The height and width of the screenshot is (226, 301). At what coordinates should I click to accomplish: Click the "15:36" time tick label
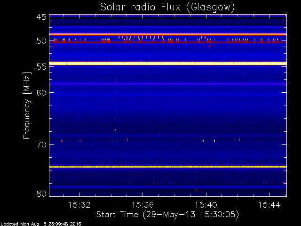coord(143,205)
